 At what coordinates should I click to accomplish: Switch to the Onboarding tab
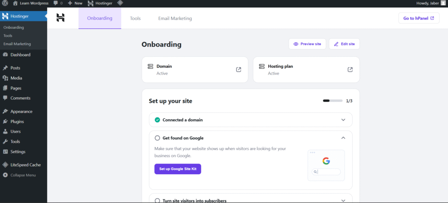pos(100,18)
